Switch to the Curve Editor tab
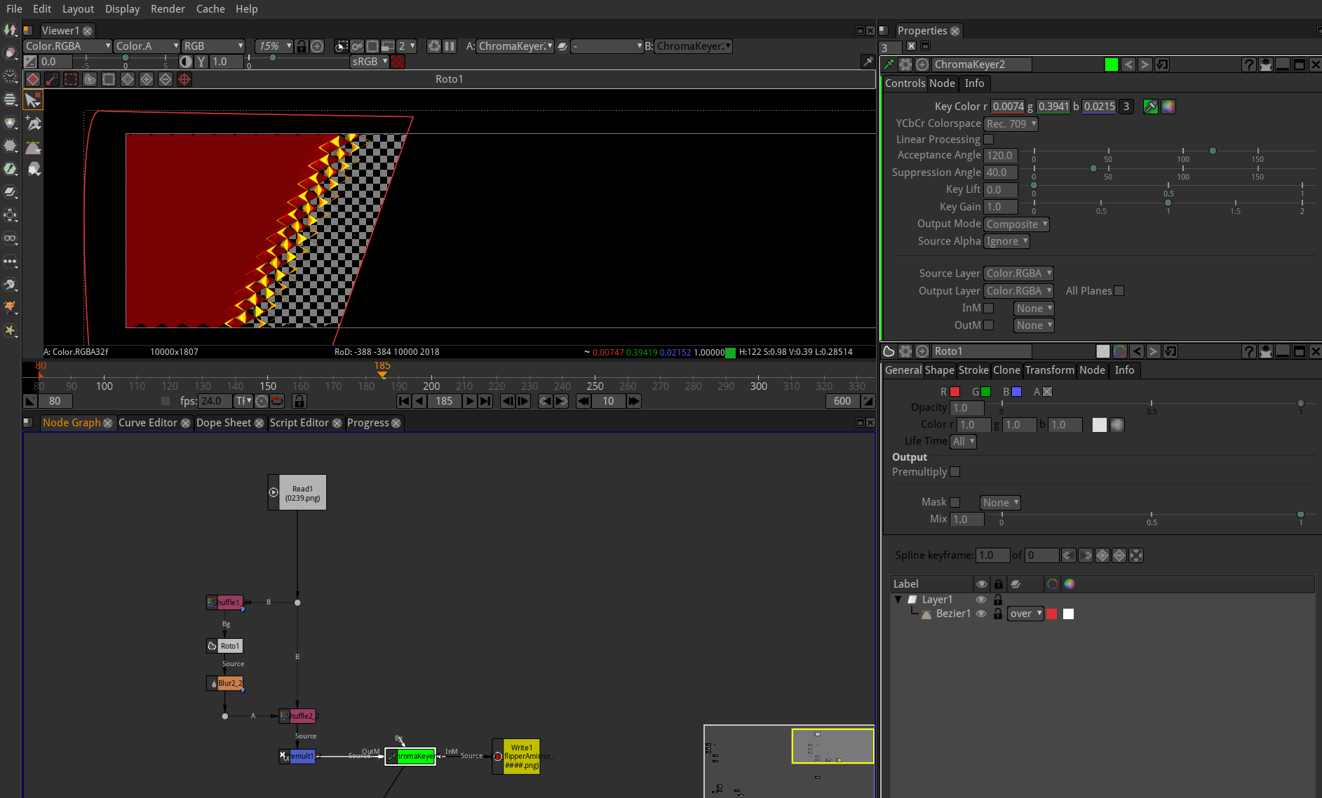Image resolution: width=1322 pixels, height=798 pixels. coord(148,423)
